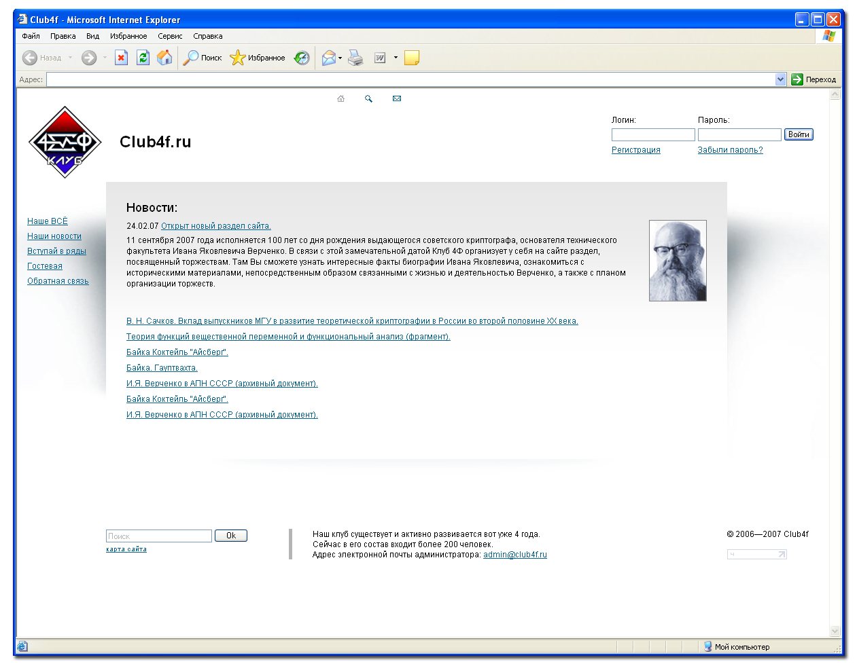The width and height of the screenshot is (857, 668).
Task: Click the browser address field
Action: [x=410, y=79]
